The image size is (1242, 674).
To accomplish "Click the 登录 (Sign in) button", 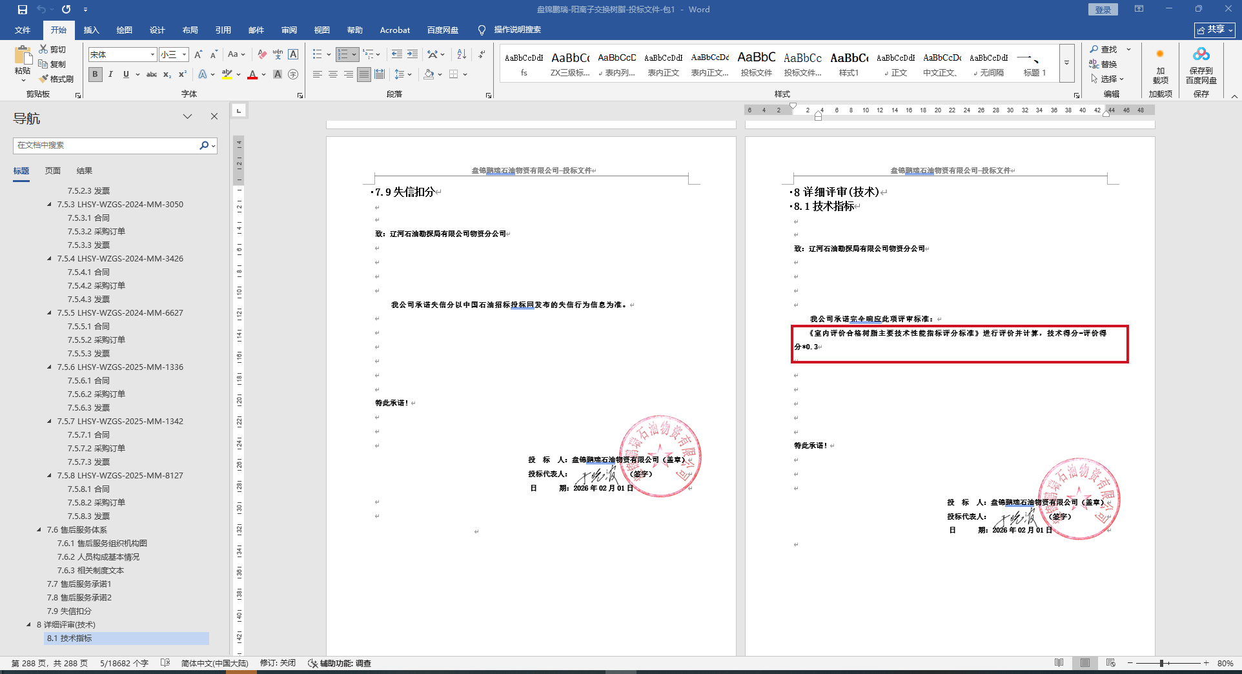I will click(1103, 10).
